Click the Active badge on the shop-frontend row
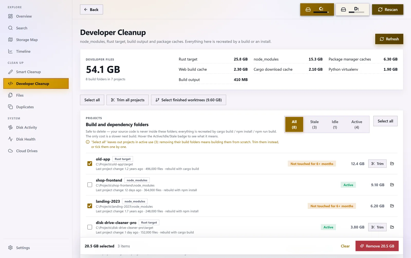411x258 pixels. pyautogui.click(x=348, y=185)
